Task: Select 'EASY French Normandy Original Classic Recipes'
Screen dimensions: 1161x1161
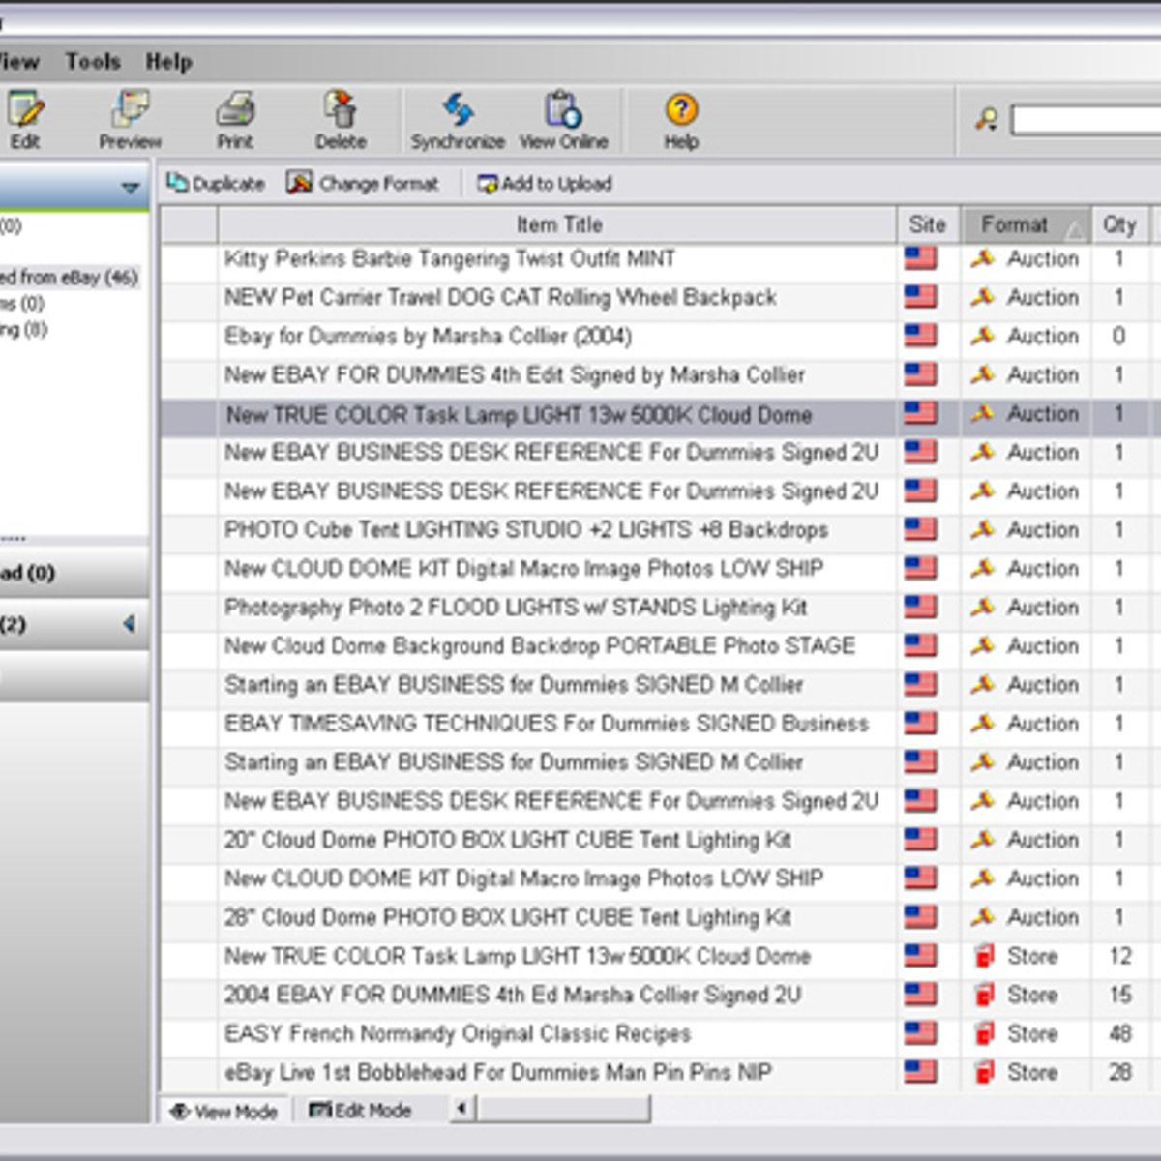Action: coord(557,1033)
